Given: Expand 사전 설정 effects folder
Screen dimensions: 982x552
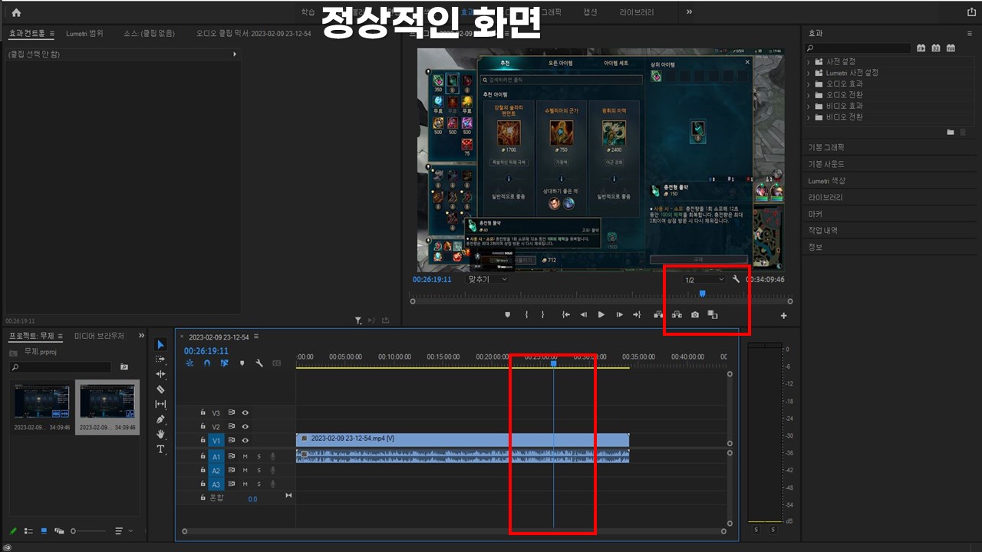Looking at the screenshot, I should point(809,61).
